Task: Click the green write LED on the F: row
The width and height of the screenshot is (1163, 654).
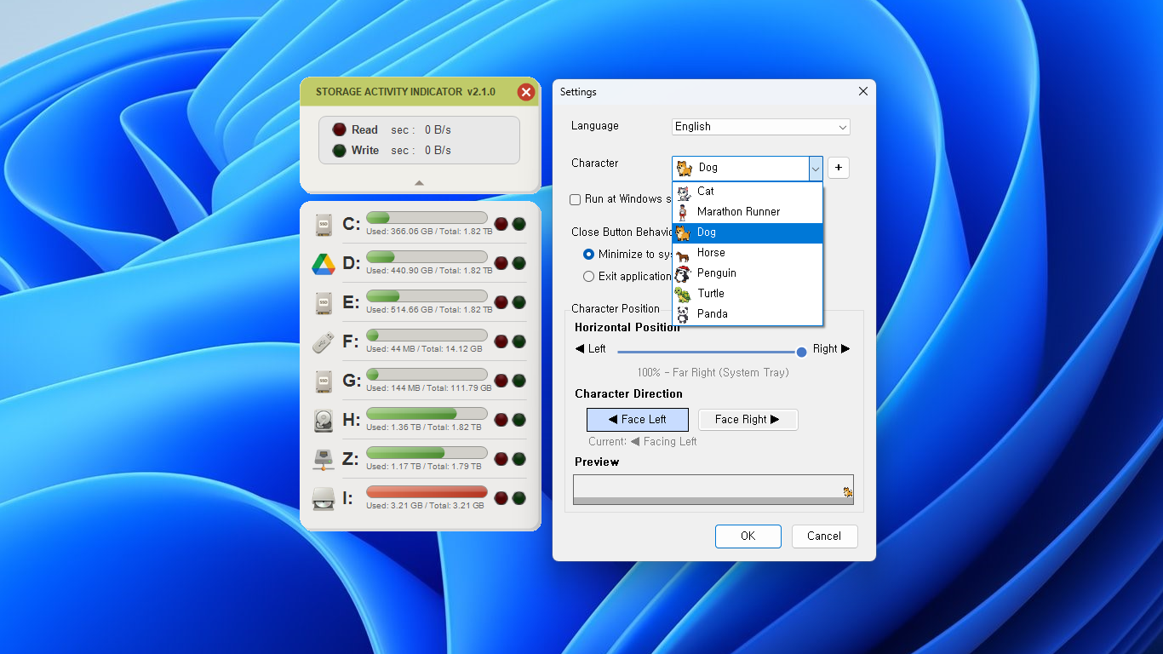Action: click(518, 341)
